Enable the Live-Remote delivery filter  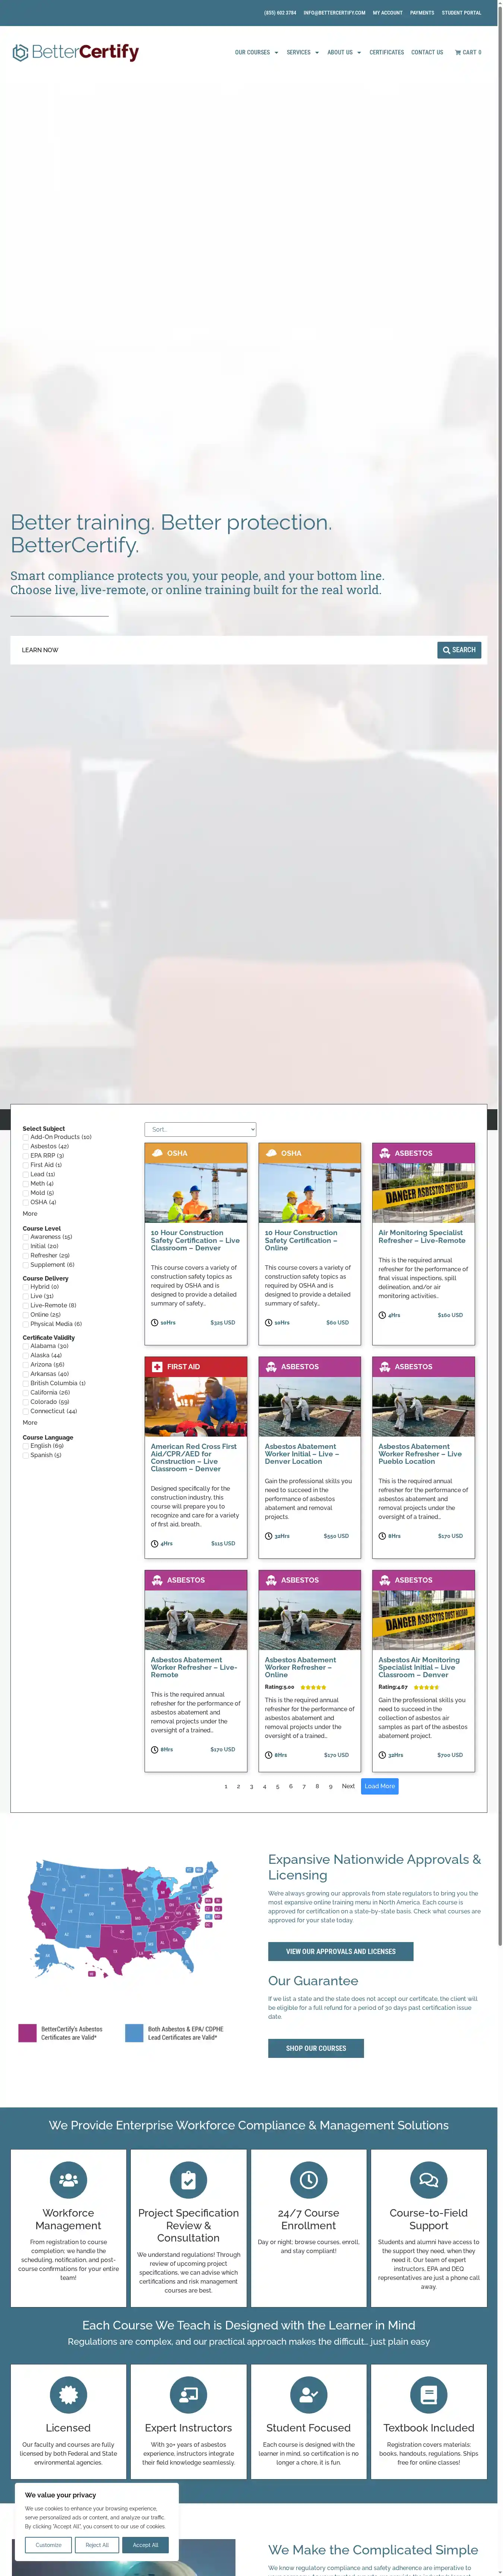pyautogui.click(x=26, y=1305)
